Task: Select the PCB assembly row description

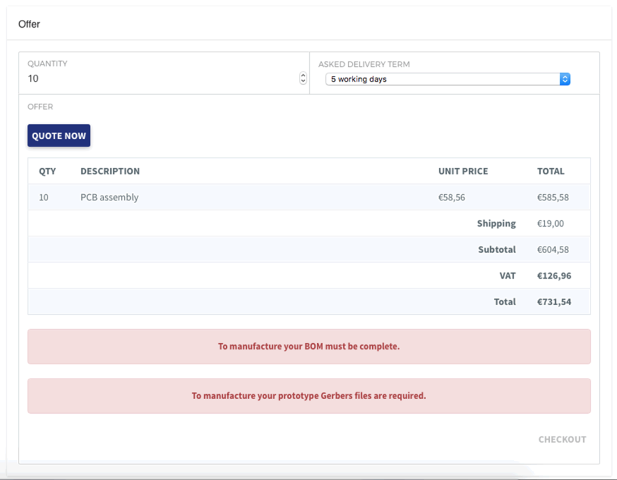Action: (x=109, y=197)
